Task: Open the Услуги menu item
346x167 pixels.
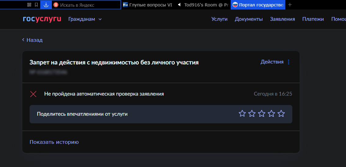Action: coord(219,19)
